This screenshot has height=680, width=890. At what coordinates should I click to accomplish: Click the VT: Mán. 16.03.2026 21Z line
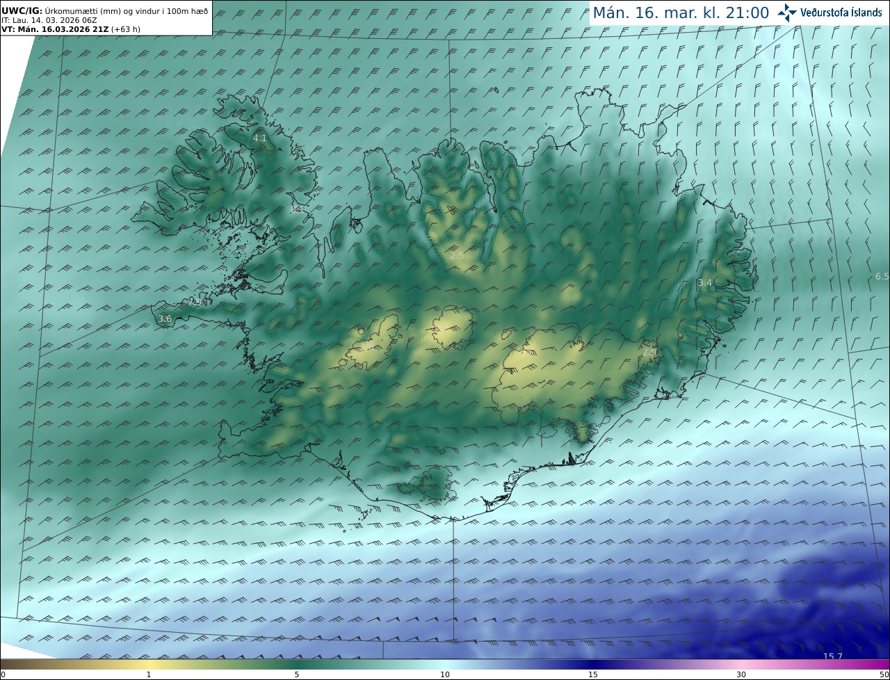[x=70, y=29]
